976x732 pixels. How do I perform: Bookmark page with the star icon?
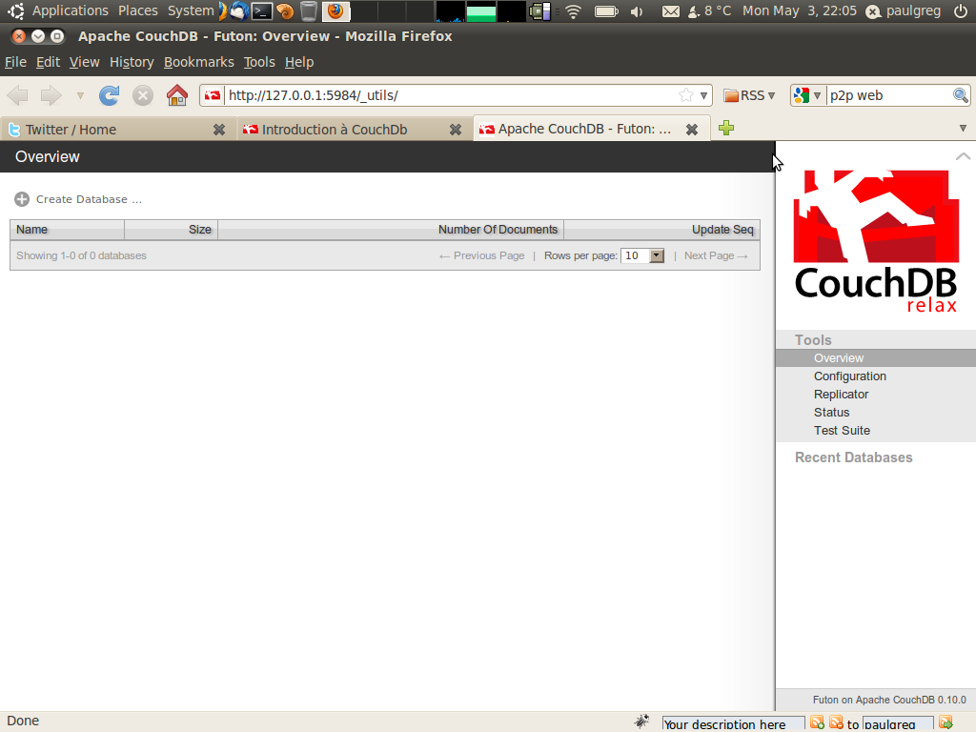point(686,95)
